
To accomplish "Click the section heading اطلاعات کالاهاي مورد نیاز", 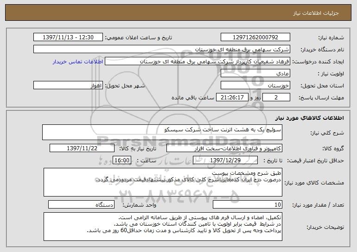I will pos(309,118).
